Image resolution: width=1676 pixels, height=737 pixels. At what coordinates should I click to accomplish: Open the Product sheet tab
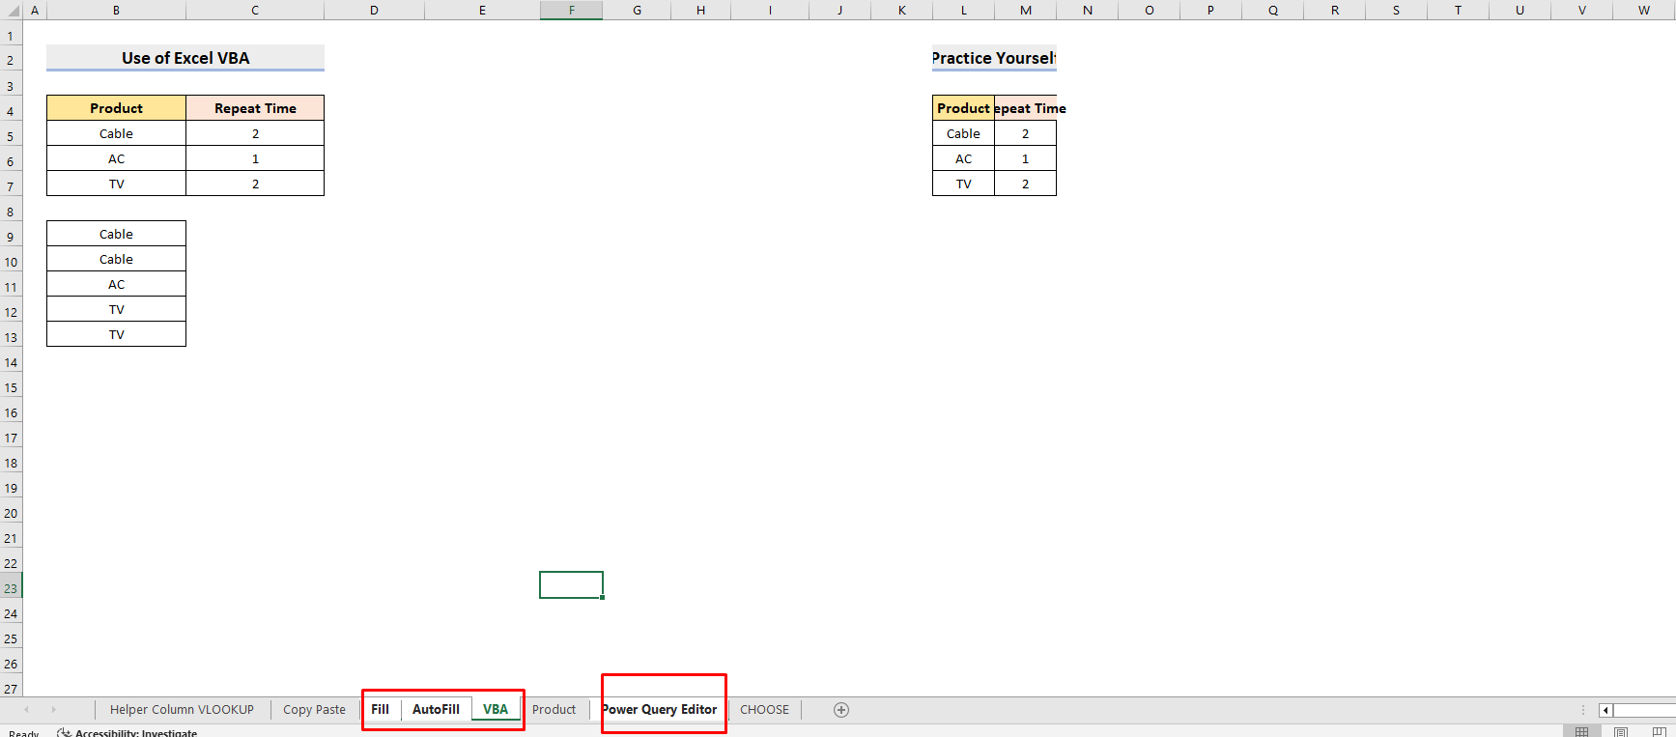[554, 710]
